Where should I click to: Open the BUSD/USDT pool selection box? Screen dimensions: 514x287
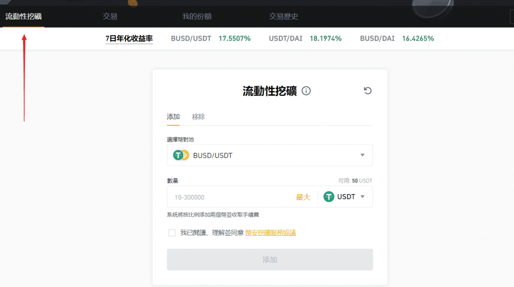coord(270,156)
